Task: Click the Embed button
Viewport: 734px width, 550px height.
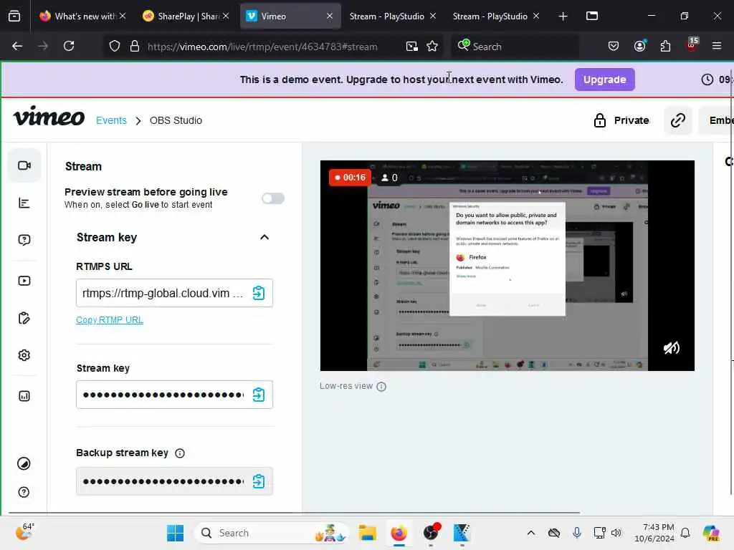Action: pyautogui.click(x=717, y=120)
